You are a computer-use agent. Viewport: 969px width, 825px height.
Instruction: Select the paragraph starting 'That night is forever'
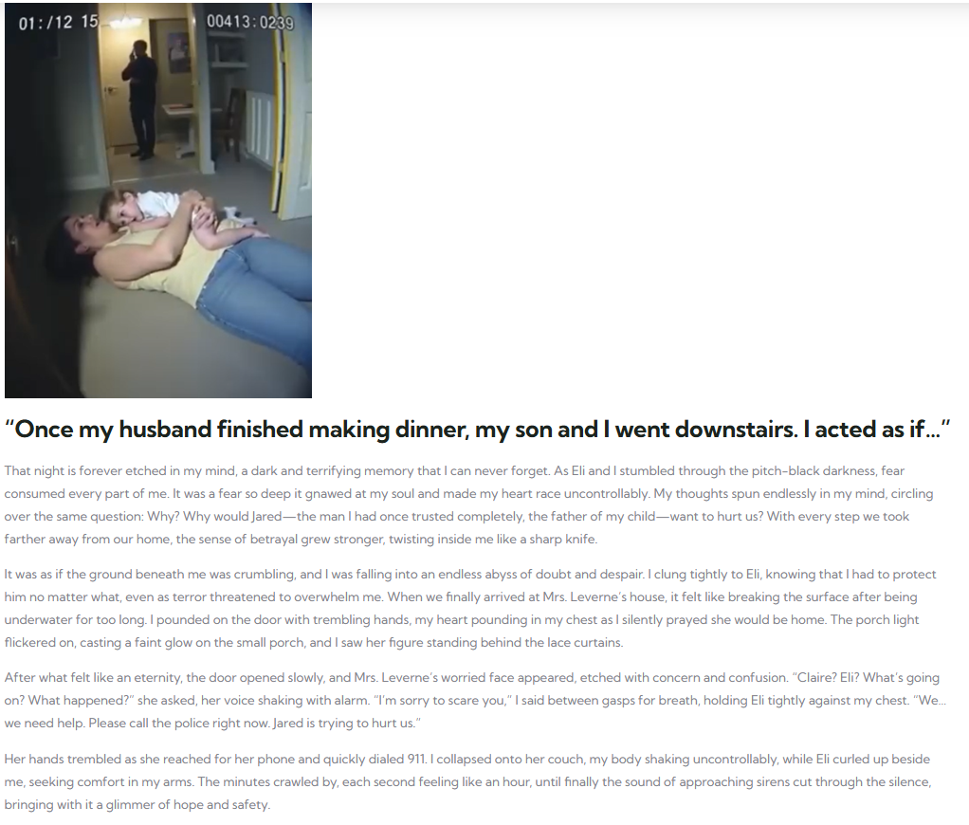coord(467,504)
